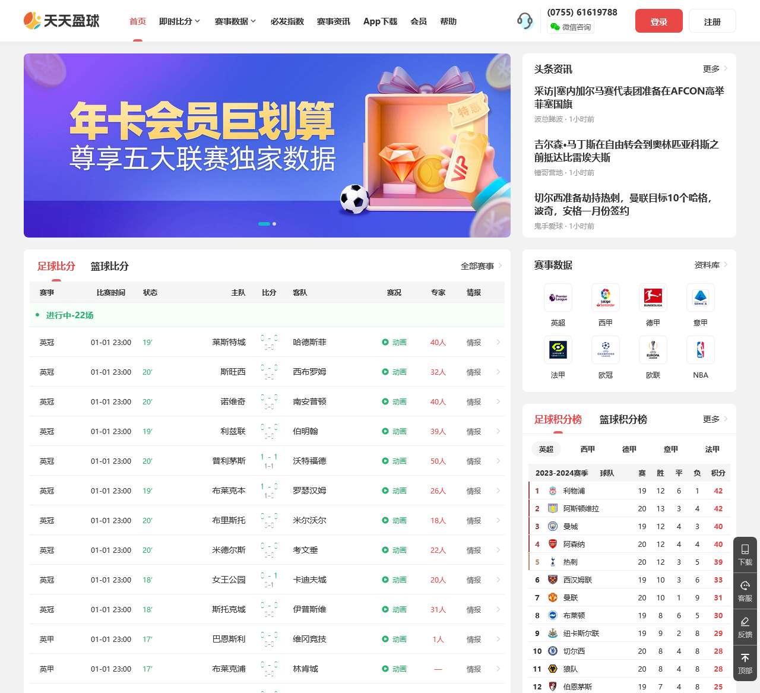This screenshot has width=760, height=693.
Task: Open 资料库 chevron link
Action: click(711, 265)
